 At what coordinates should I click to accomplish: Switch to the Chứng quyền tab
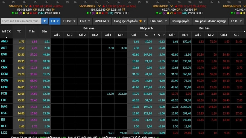point(180,21)
